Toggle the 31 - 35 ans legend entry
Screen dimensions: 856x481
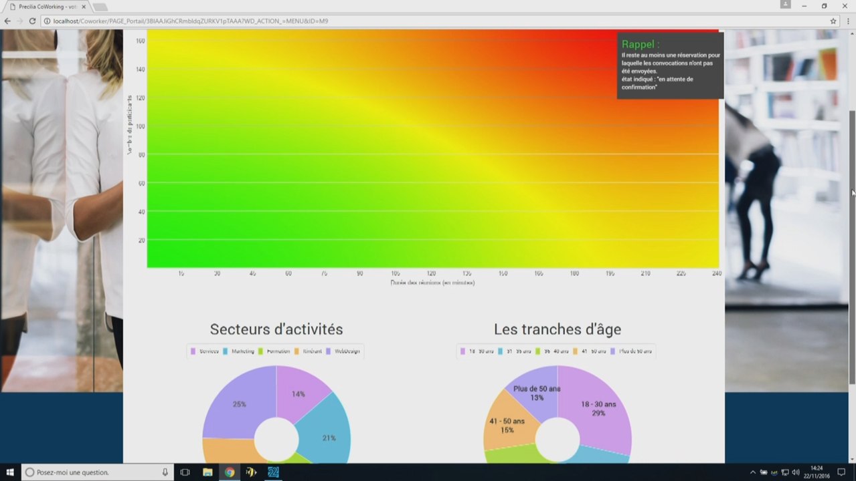[x=515, y=351]
